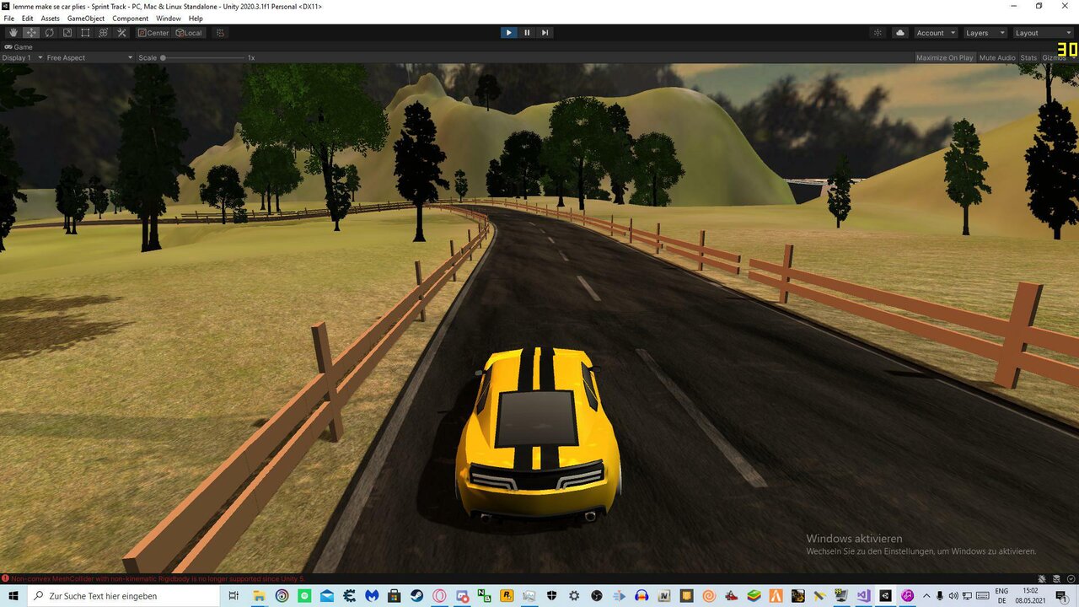This screenshot has height=607, width=1079.
Task: Open the Free Aspect dropdown
Action: tap(89, 57)
